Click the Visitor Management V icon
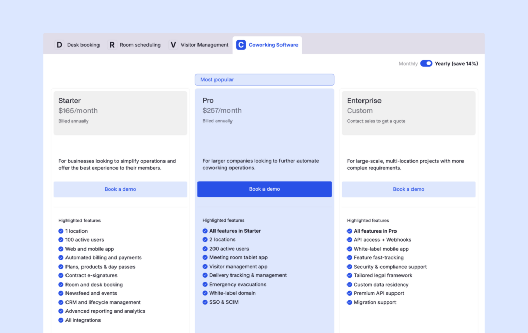Screen dimensions: 528x333 pos(173,45)
